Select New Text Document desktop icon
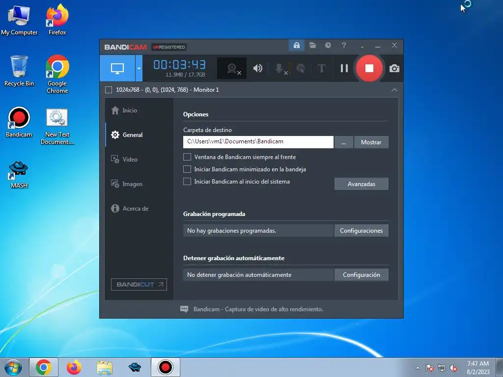Image resolution: width=503 pixels, height=377 pixels. [57, 127]
